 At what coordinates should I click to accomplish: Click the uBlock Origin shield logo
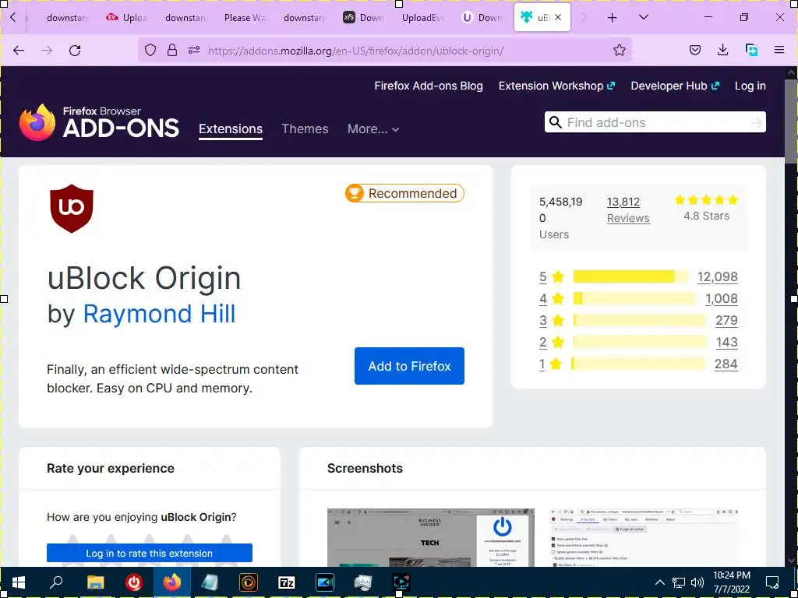point(72,209)
